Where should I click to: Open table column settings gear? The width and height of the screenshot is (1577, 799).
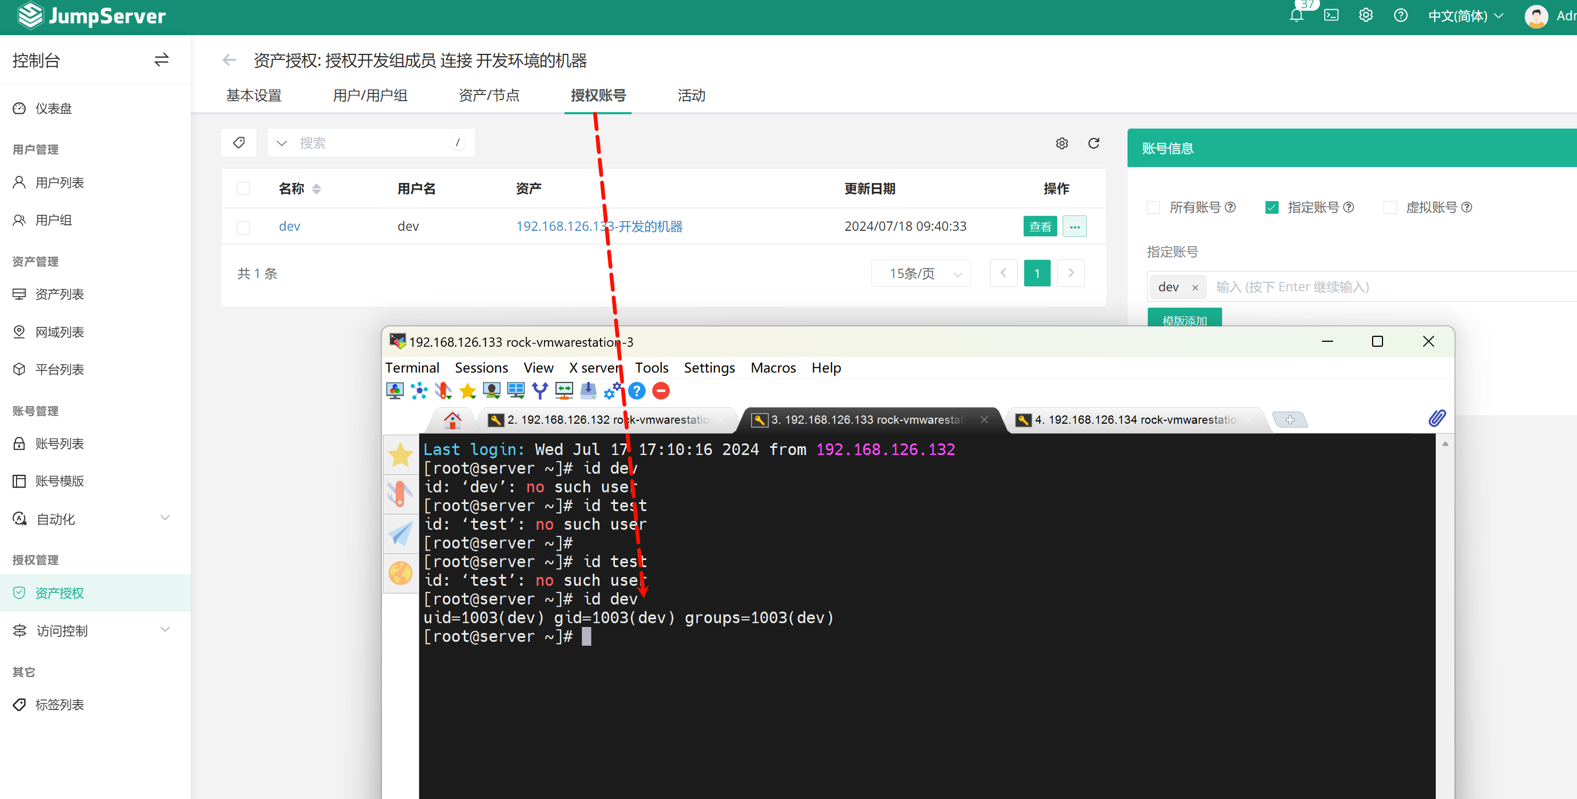1062,143
